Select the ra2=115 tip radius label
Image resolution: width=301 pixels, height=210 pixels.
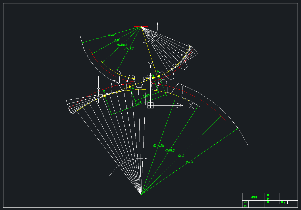(190, 162)
